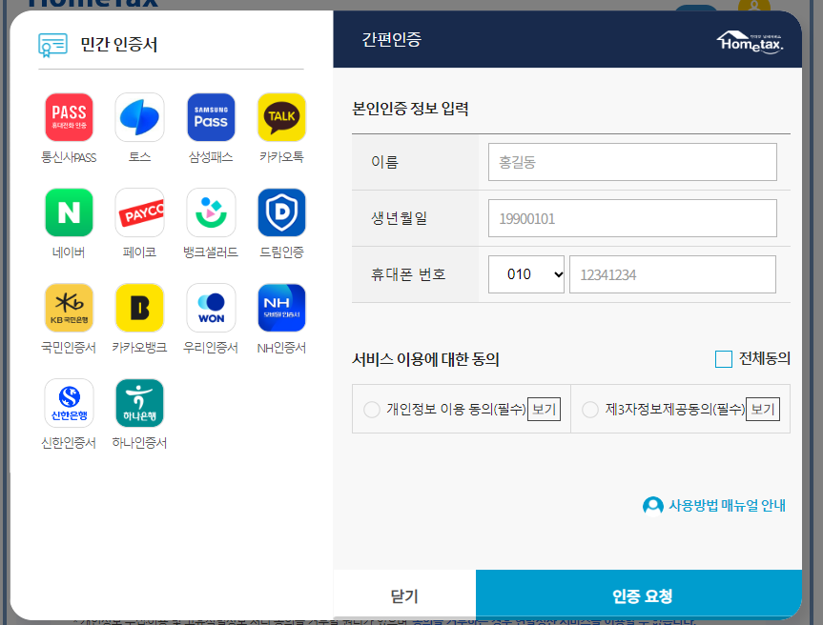Select the Samsung Pass icon
This screenshot has width=823, height=625.
tap(211, 117)
